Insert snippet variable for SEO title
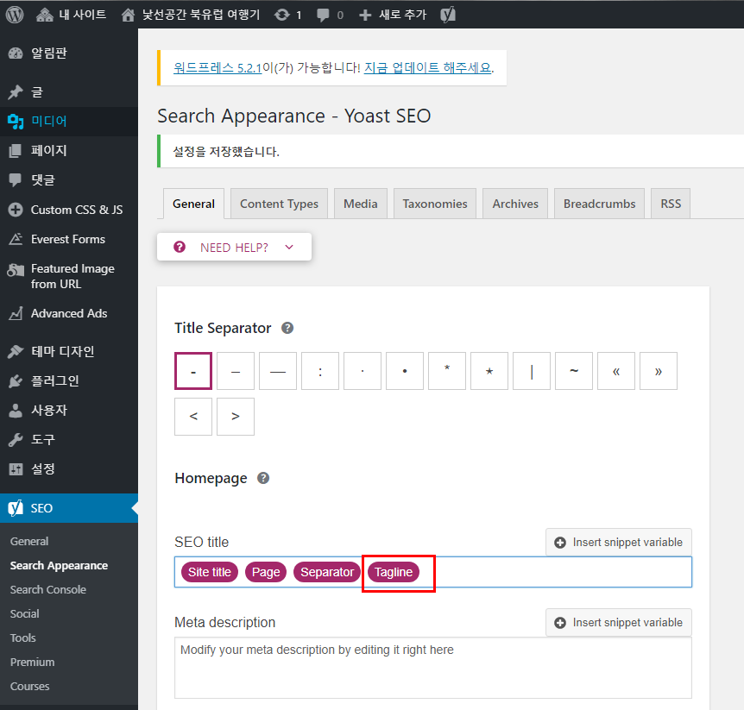This screenshot has width=744, height=710. 619,542
